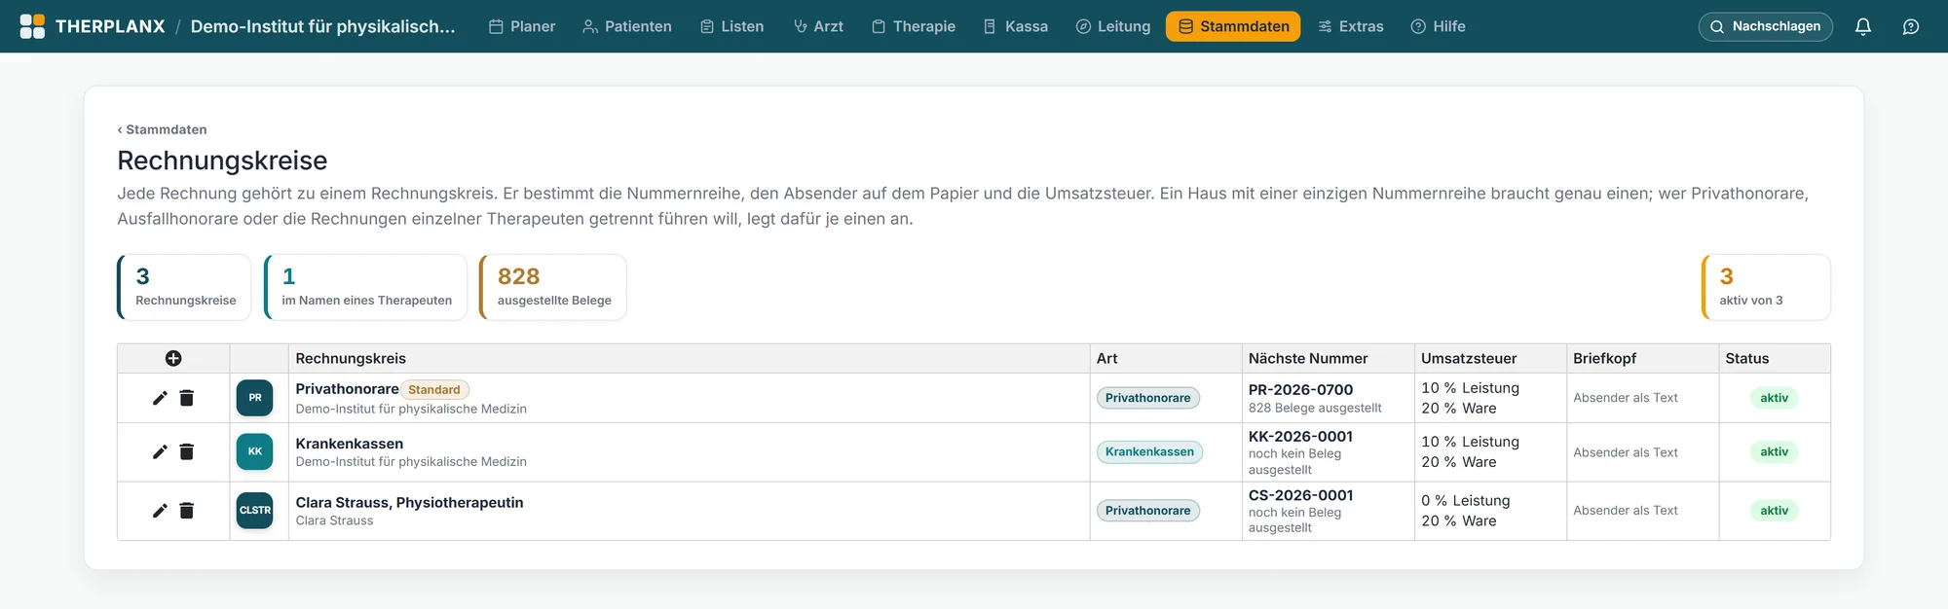The width and height of the screenshot is (1948, 609).
Task: Add a new Rechnungskreis with plus icon
Action: pos(173,358)
